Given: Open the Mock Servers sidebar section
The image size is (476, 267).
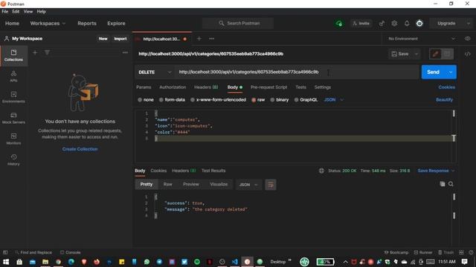Looking at the screenshot, I should (x=13, y=118).
